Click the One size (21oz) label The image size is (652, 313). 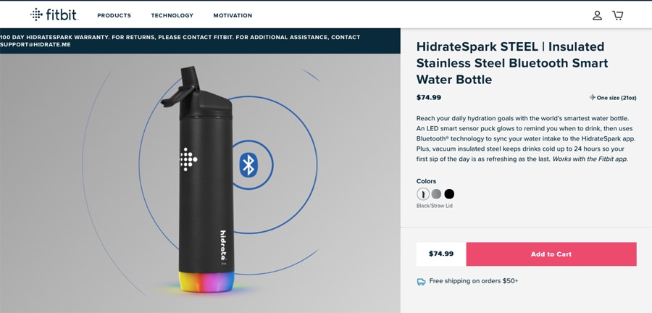coord(617,97)
